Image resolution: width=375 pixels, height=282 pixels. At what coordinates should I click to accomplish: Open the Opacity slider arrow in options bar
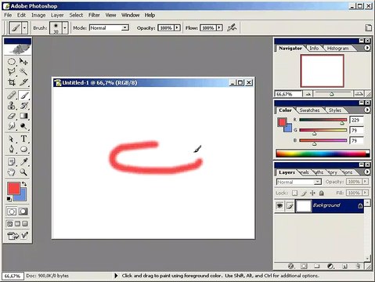tap(177, 27)
